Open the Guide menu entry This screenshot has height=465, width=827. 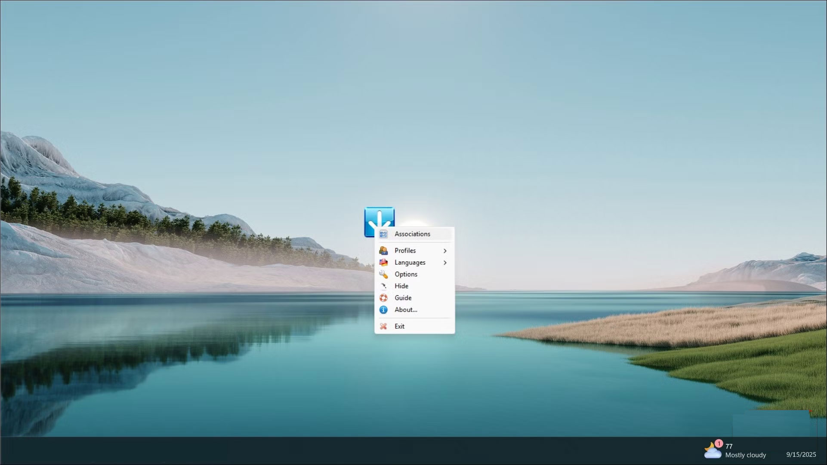pos(403,298)
